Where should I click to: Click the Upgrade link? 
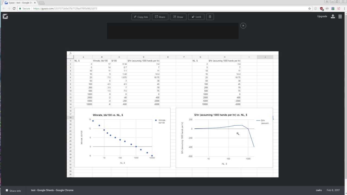(x=322, y=16)
